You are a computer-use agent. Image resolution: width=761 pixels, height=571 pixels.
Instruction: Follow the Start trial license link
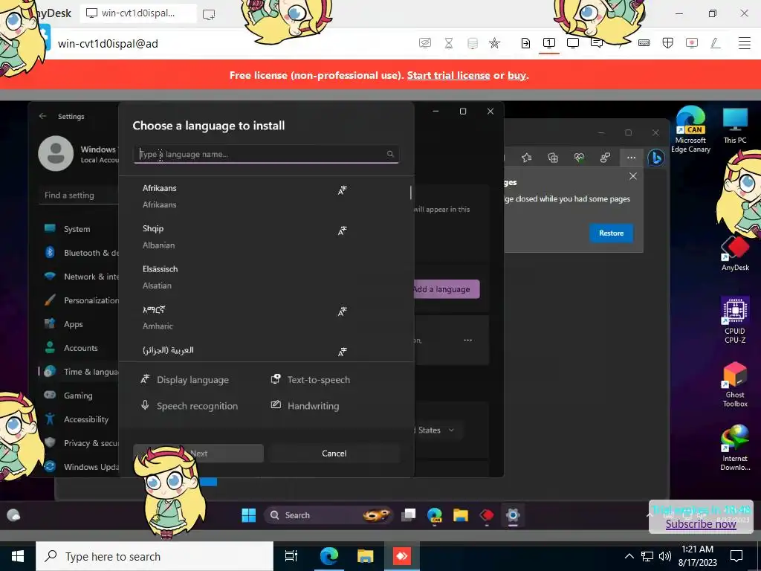pyautogui.click(x=448, y=75)
